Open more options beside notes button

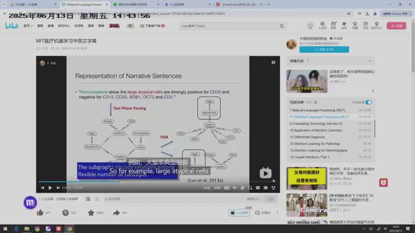tap(277, 213)
